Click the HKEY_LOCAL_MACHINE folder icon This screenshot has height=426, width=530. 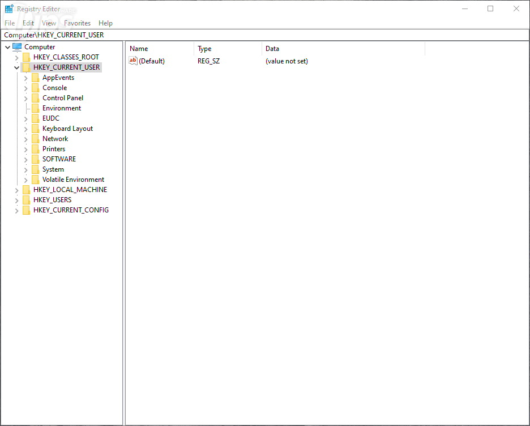(x=27, y=190)
